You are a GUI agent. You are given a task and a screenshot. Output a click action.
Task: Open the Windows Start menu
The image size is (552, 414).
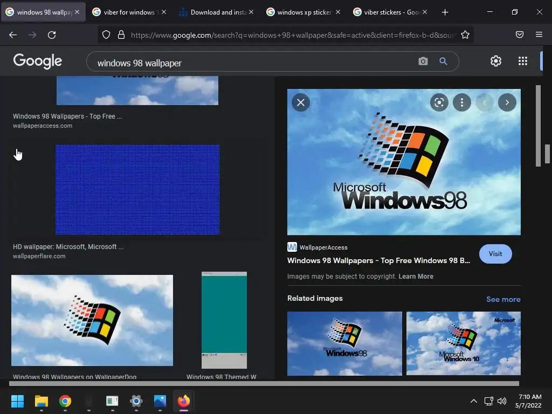[17, 401]
